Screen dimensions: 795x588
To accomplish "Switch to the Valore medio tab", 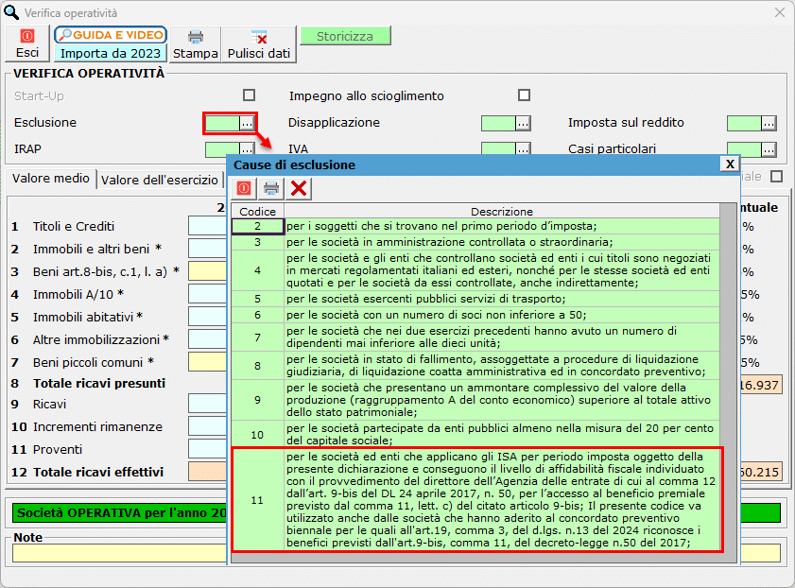I will pos(51,179).
